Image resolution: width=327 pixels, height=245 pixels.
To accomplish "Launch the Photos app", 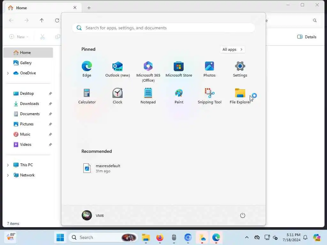I will tap(209, 69).
